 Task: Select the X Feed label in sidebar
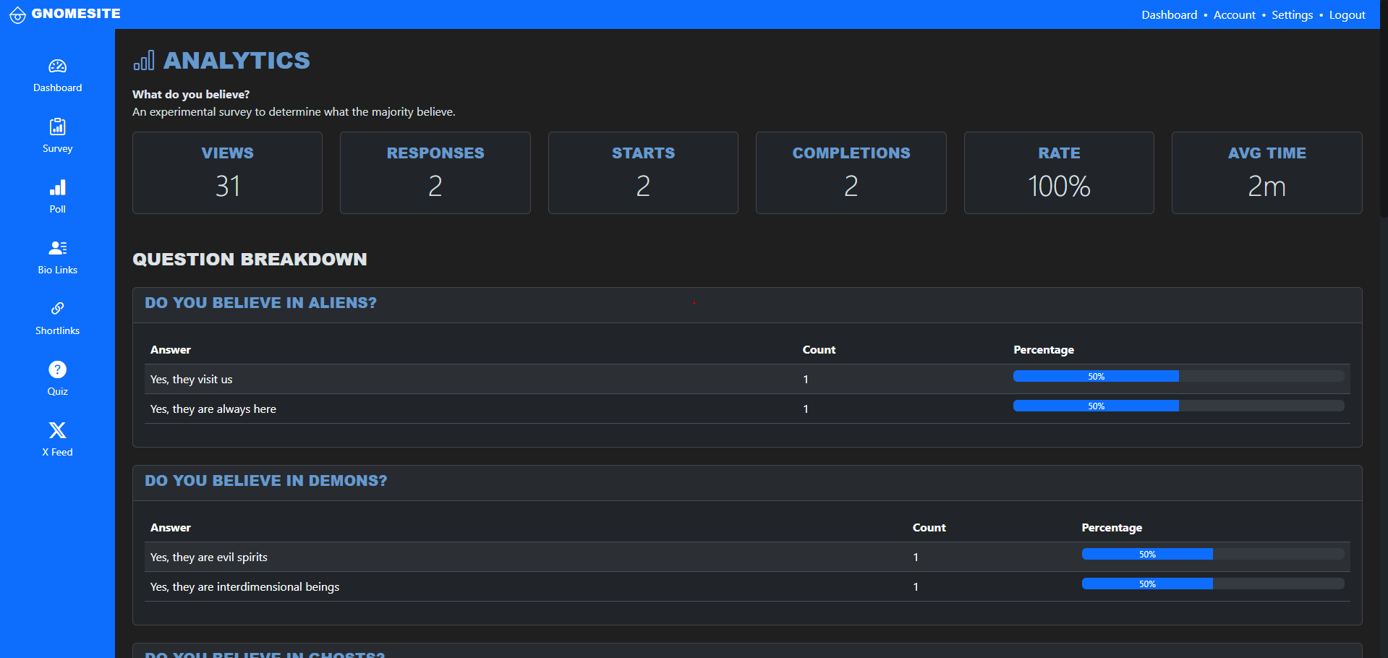[x=57, y=452]
